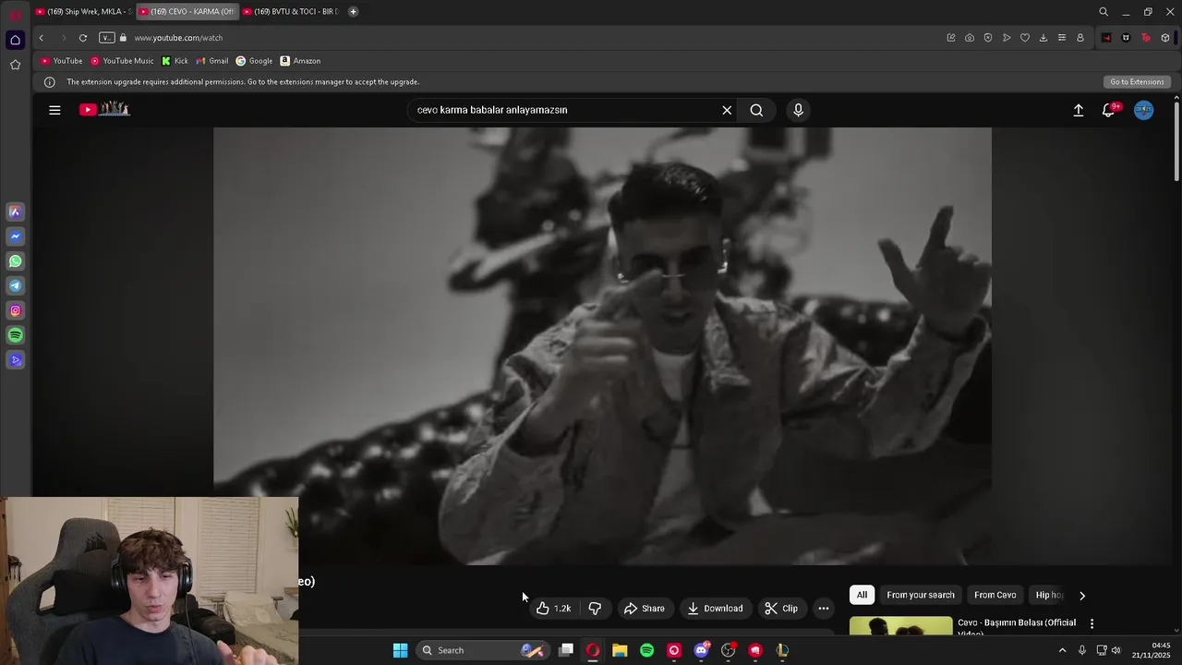This screenshot has height=665, width=1182.
Task: Select the From your search chip
Action: click(x=921, y=595)
